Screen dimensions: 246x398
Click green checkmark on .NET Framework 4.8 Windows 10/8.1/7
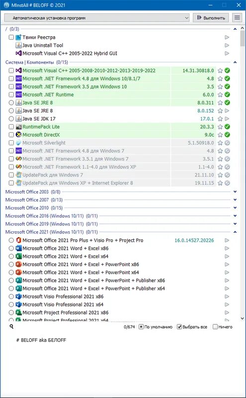tap(227, 79)
